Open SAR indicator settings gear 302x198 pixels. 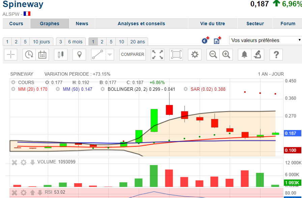[x=186, y=89]
